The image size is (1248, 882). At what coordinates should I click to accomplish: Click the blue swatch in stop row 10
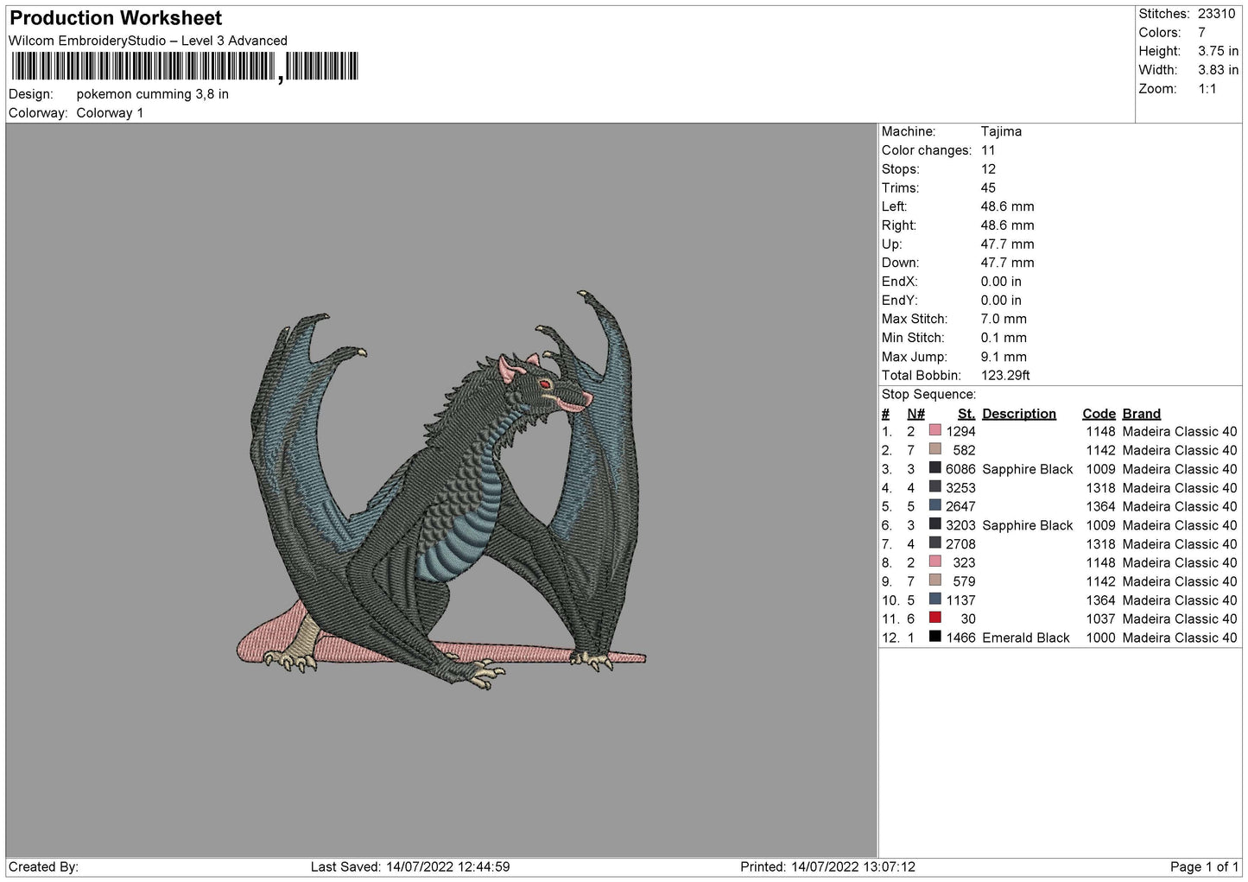tap(934, 600)
